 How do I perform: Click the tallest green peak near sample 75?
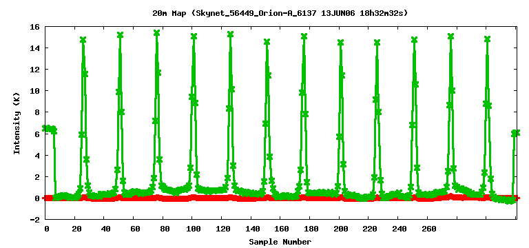[156, 33]
